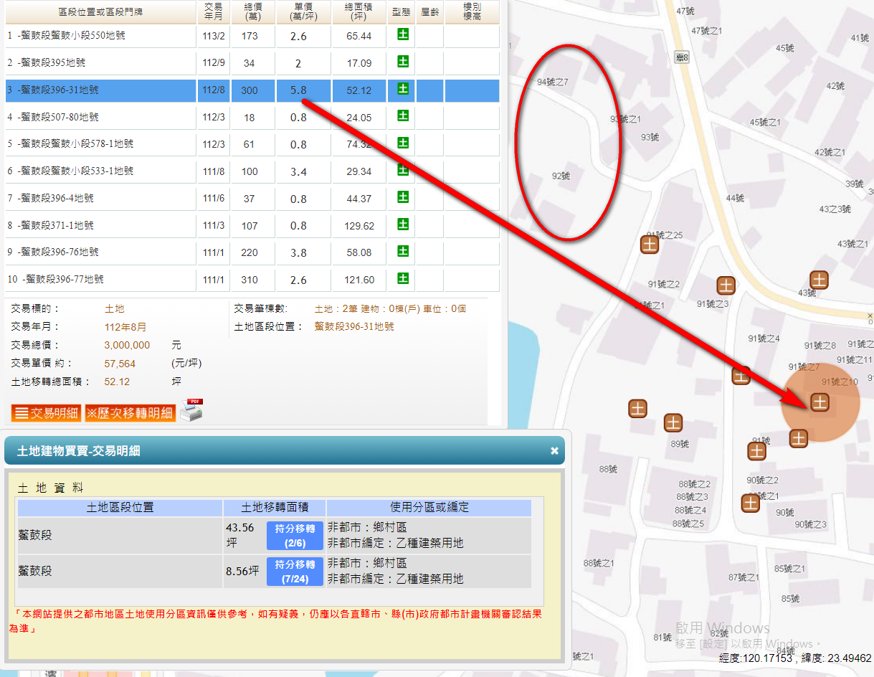The image size is (874, 677).
Task: Click the green land icon for 蟹鼓段396-76地號
Action: (x=403, y=251)
